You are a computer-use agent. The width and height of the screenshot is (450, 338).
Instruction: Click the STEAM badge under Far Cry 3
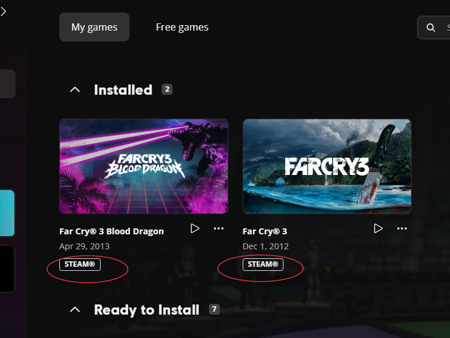point(263,264)
